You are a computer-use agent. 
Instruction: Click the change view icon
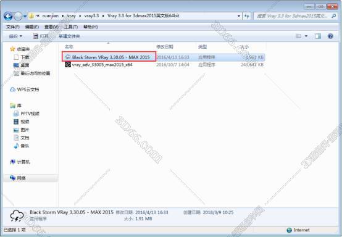[x=298, y=36]
